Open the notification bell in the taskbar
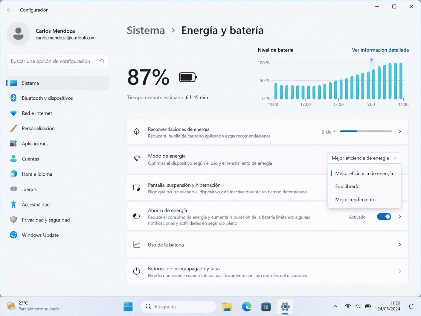The width and height of the screenshot is (421, 316). point(411,306)
